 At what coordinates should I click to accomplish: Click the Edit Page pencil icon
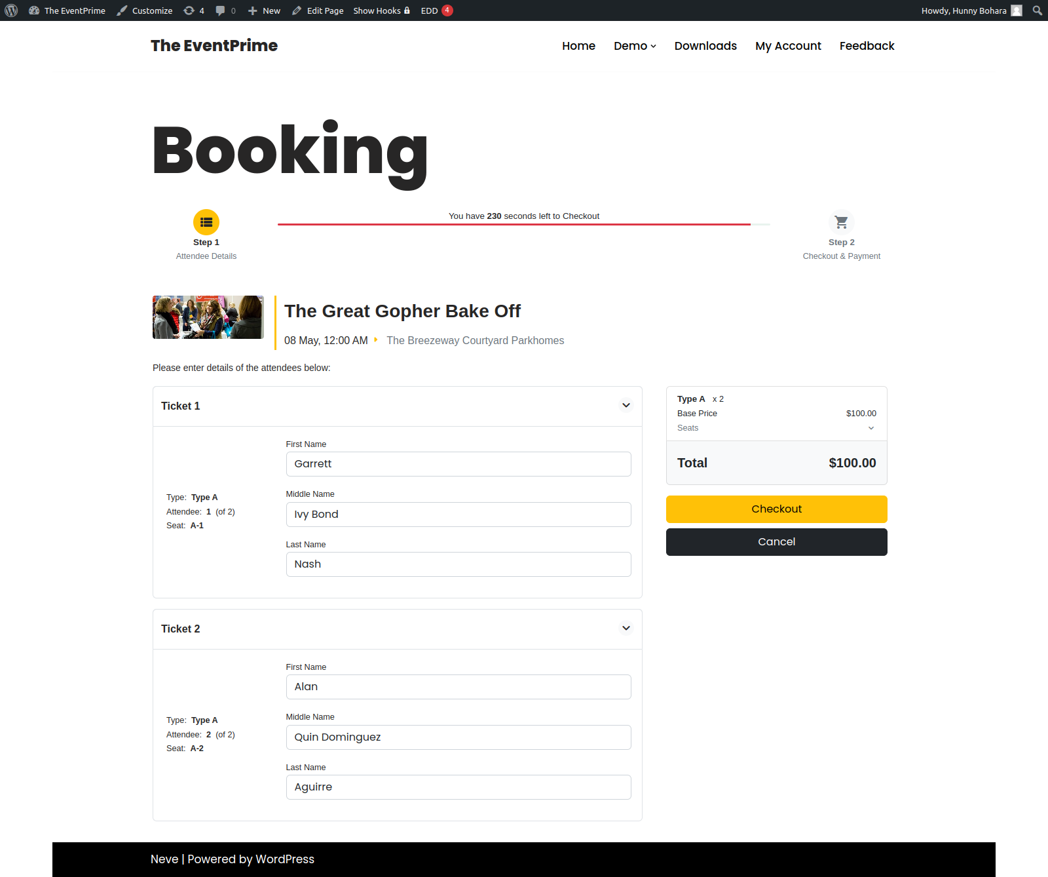pos(297,10)
